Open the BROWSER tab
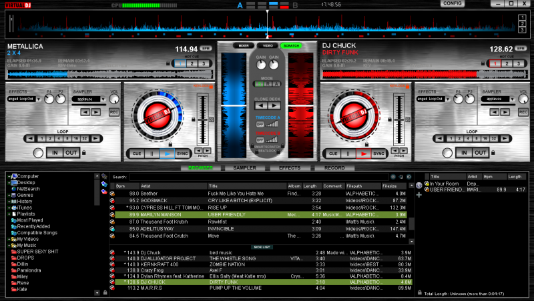Image resolution: width=534 pixels, height=301 pixels. click(200, 168)
